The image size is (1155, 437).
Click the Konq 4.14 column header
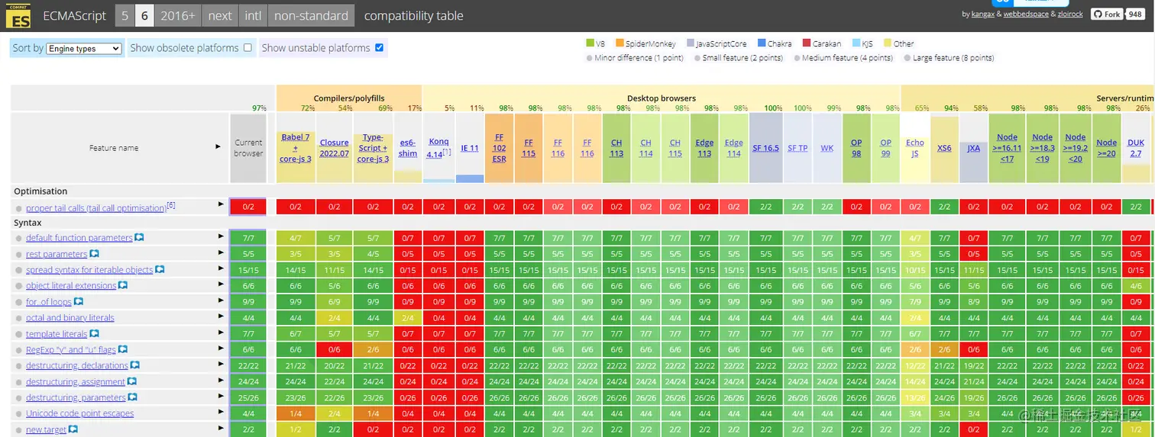(438, 148)
